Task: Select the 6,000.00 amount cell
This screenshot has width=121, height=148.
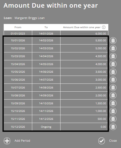Action: pyautogui.click(x=84, y=33)
